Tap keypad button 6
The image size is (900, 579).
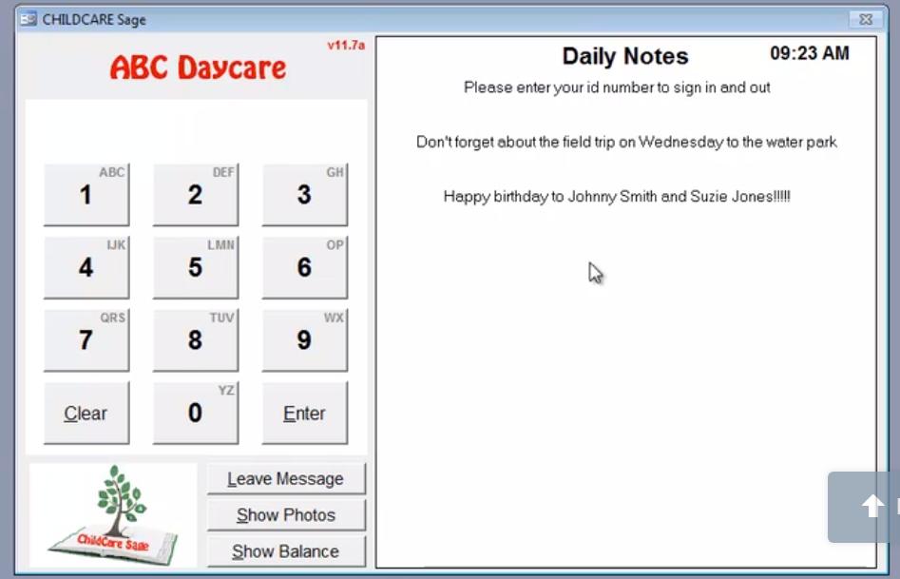pyautogui.click(x=305, y=267)
